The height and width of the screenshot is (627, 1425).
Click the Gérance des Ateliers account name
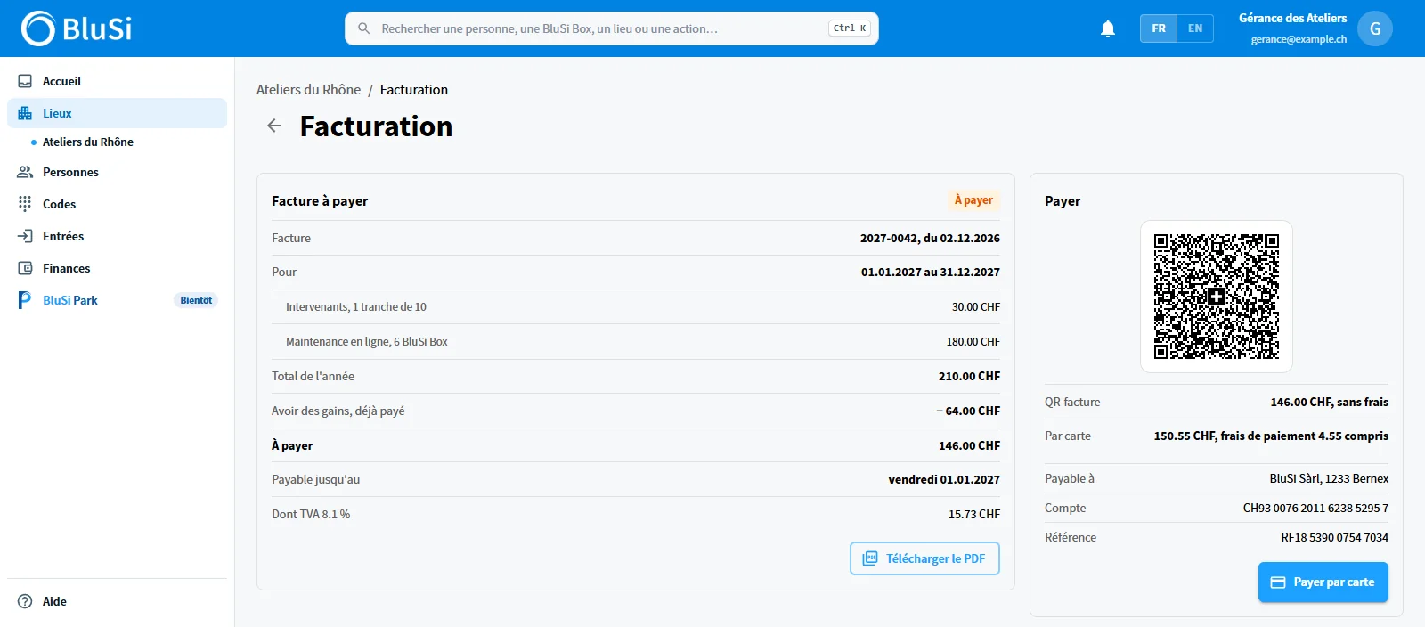[x=1292, y=18]
